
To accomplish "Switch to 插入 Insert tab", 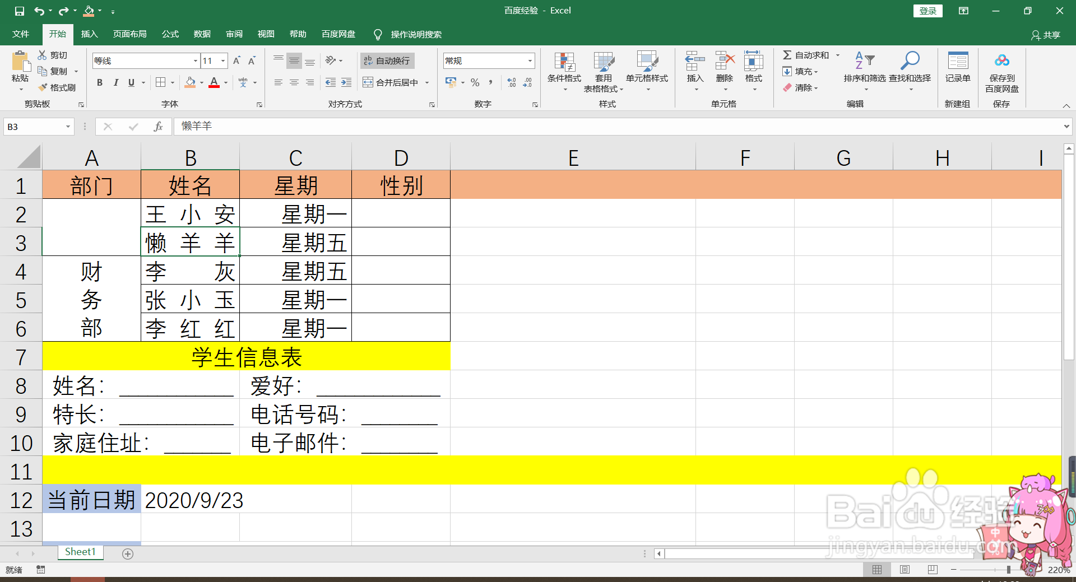I will tap(90, 34).
